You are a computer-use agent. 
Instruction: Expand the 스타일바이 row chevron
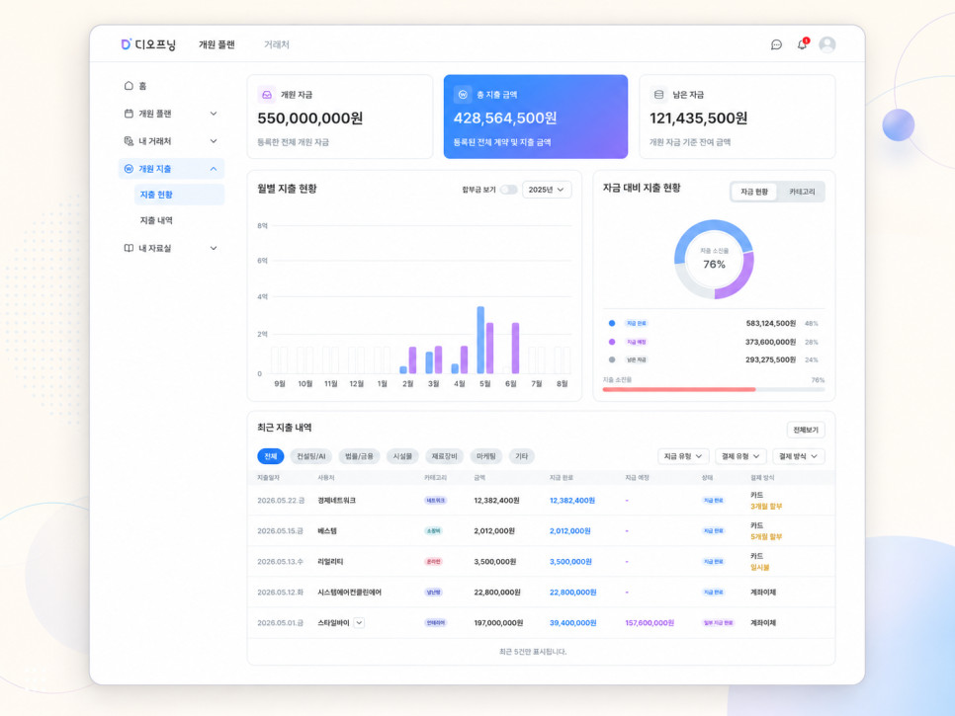coord(359,622)
